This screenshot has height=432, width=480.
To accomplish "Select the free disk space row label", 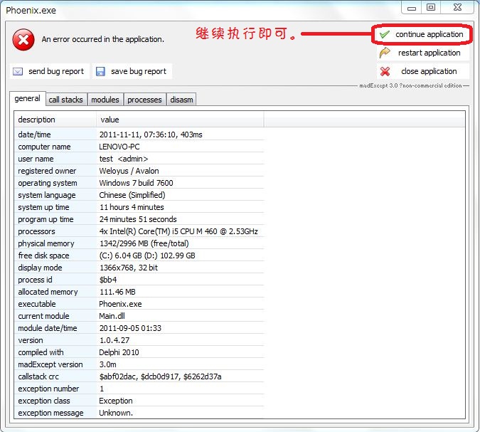I will tap(43, 255).
